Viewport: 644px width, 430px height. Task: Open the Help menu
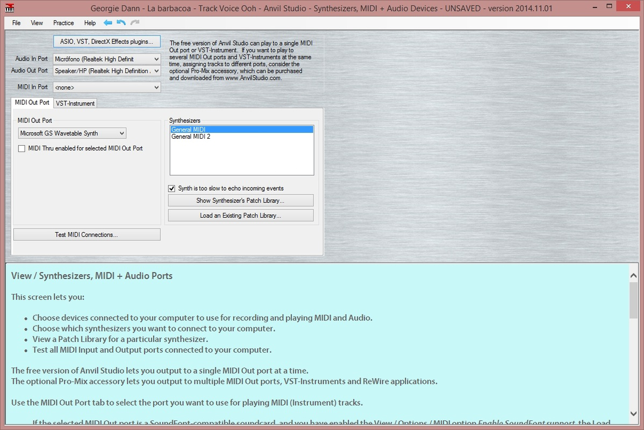pos(90,23)
